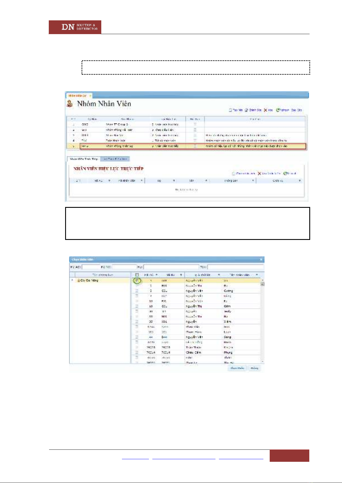Open the Phòng ban column filter
The height and width of the screenshot is (483, 342).
[x=253, y=181]
